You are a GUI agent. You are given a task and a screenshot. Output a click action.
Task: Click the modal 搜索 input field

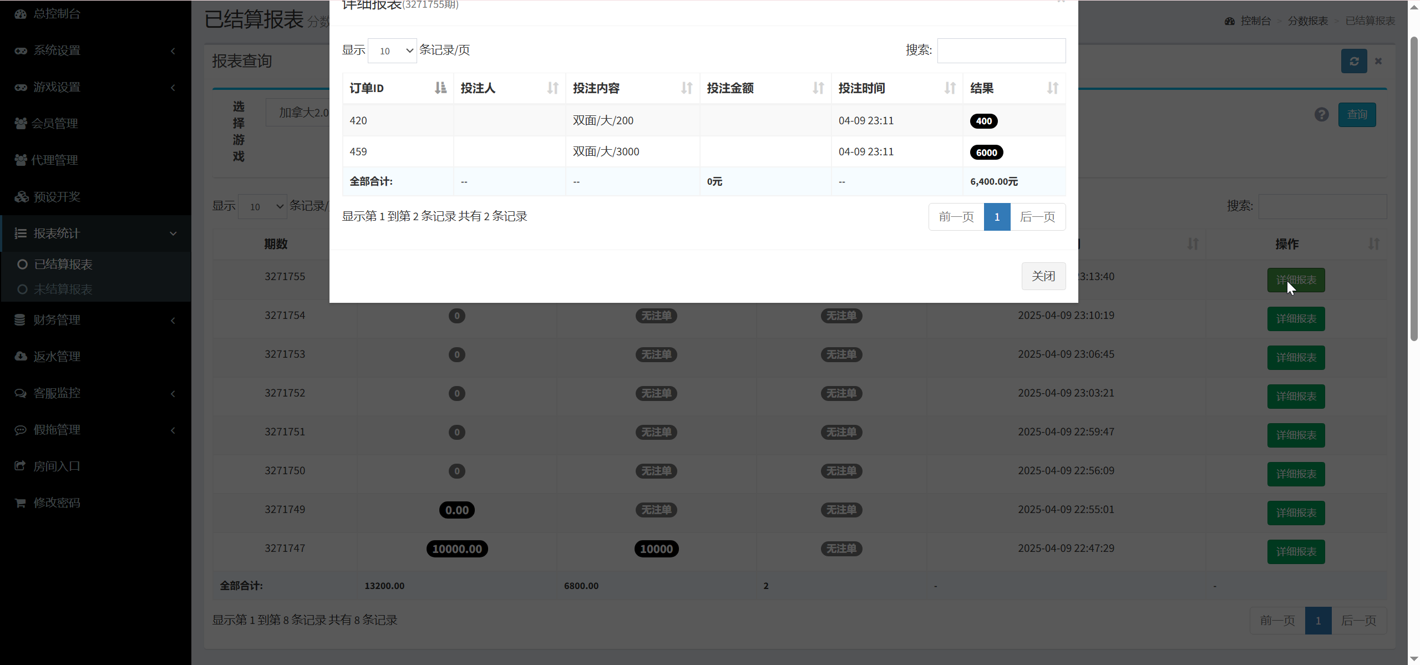click(1001, 51)
